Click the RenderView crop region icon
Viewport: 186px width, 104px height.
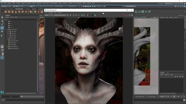(76, 15)
